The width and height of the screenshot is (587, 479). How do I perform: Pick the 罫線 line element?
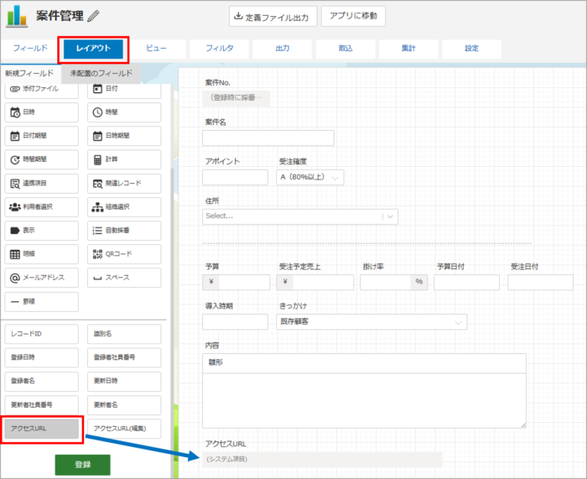pyautogui.click(x=42, y=302)
